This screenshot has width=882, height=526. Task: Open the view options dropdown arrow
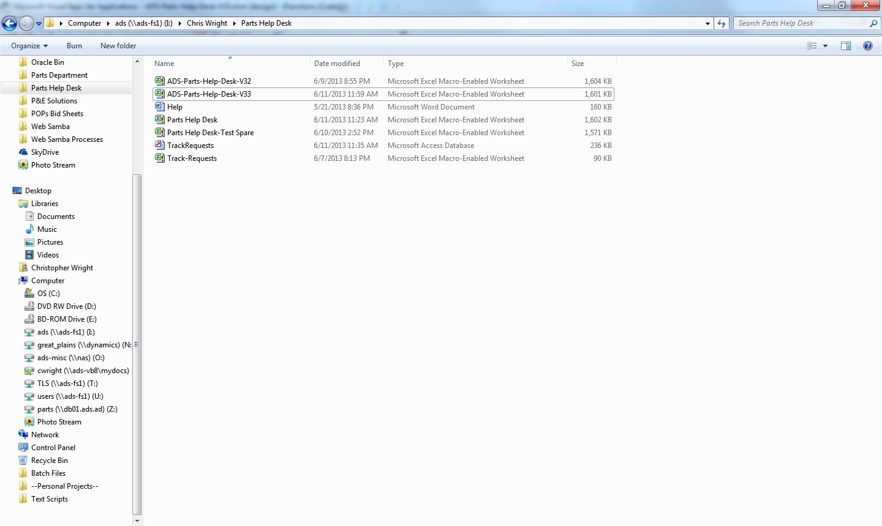[825, 46]
